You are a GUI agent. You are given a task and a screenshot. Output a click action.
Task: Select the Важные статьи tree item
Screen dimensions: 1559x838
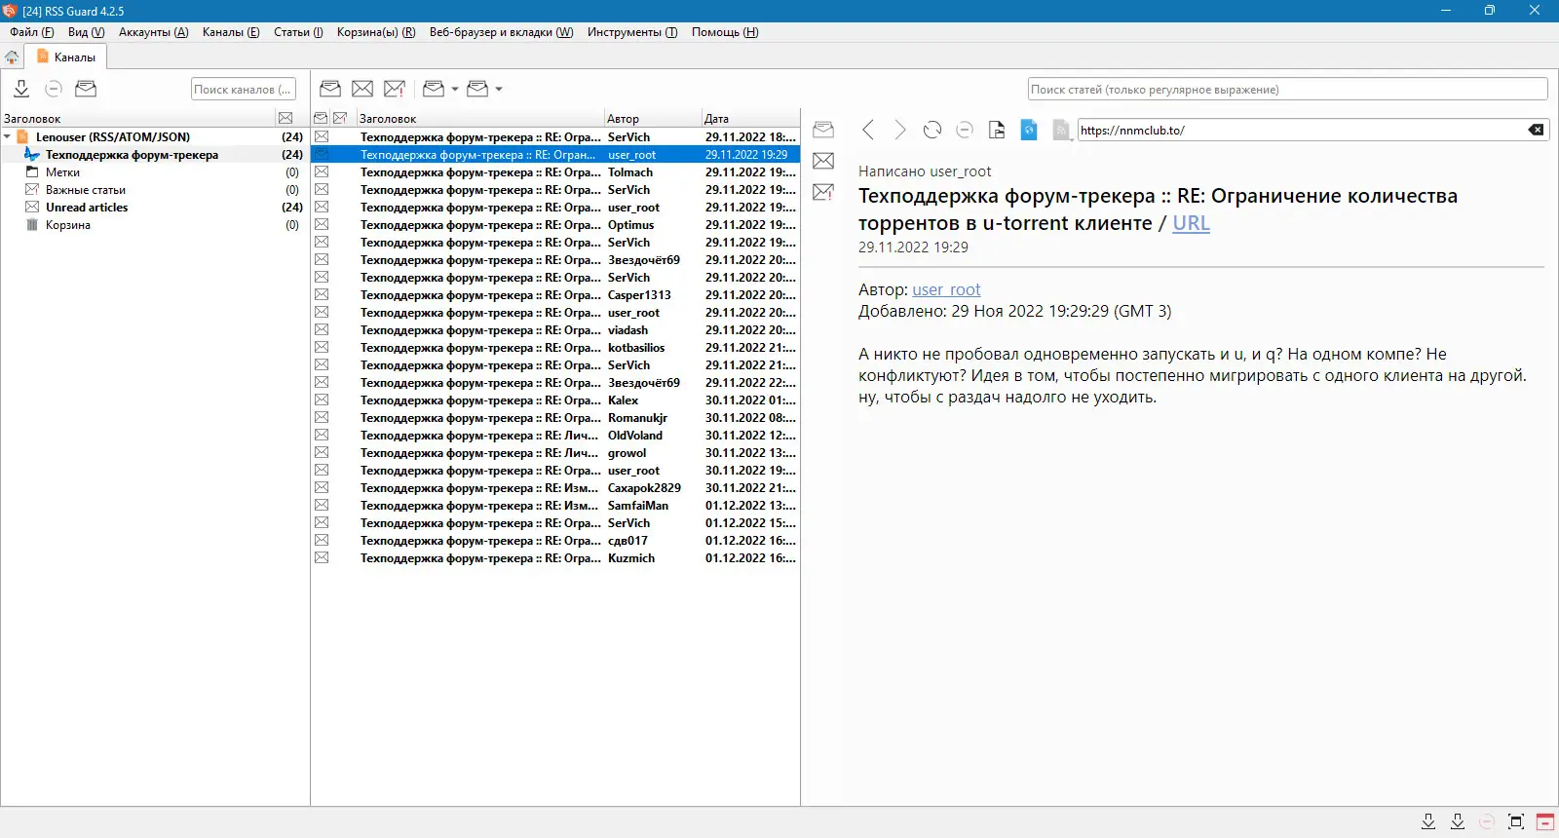click(86, 190)
